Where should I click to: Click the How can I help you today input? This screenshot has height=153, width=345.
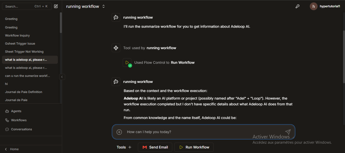(x=203, y=132)
